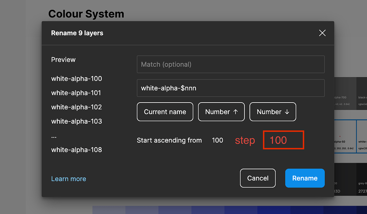Viewport: 367px width, 214px height.
Task: Select white-alpha-108 preview entry
Action: click(x=76, y=150)
